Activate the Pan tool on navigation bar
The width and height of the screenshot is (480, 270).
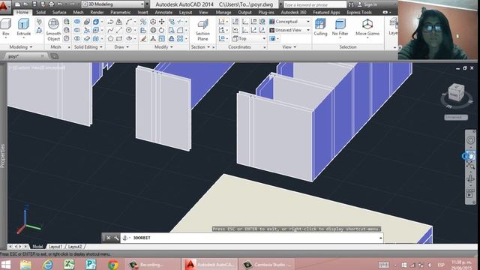[x=470, y=156]
